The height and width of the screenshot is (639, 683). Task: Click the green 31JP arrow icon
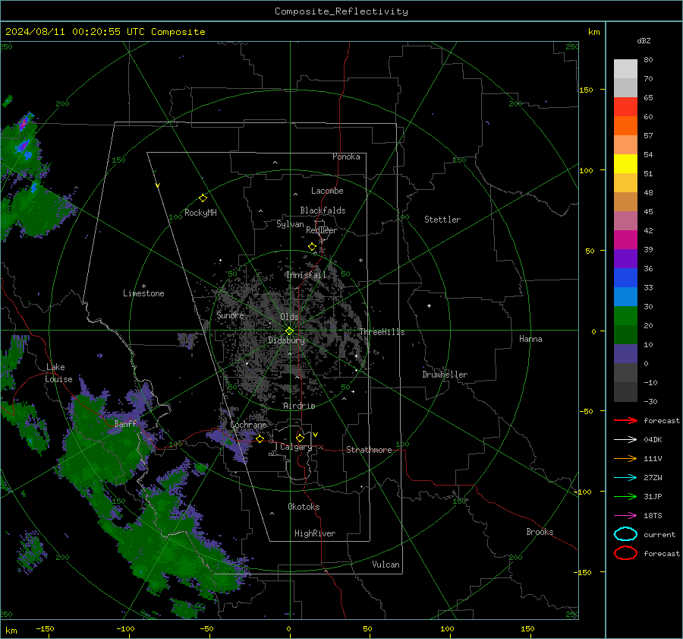pyautogui.click(x=625, y=496)
